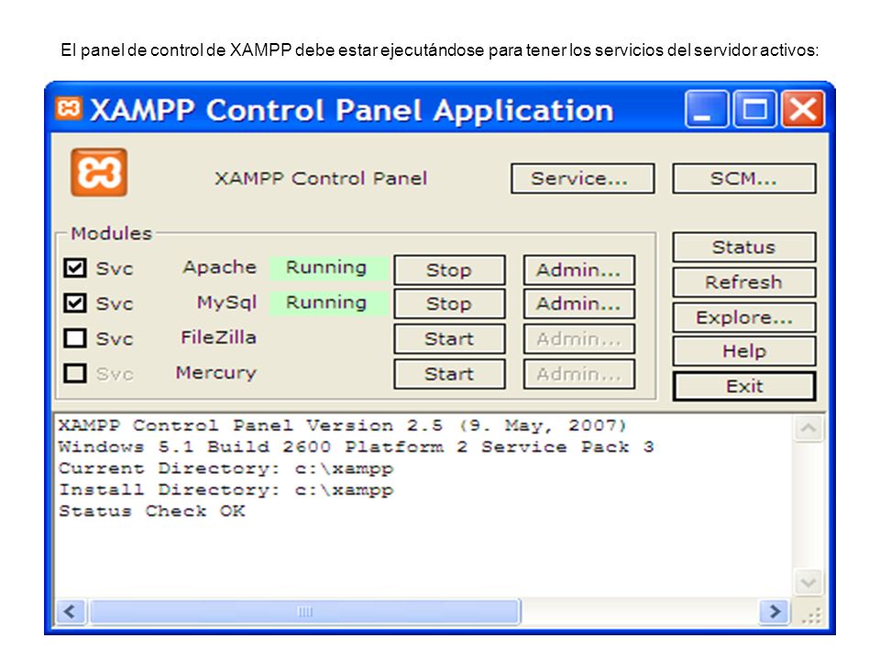
Task: Click the large orange XAMPP logo
Action: click(x=99, y=173)
